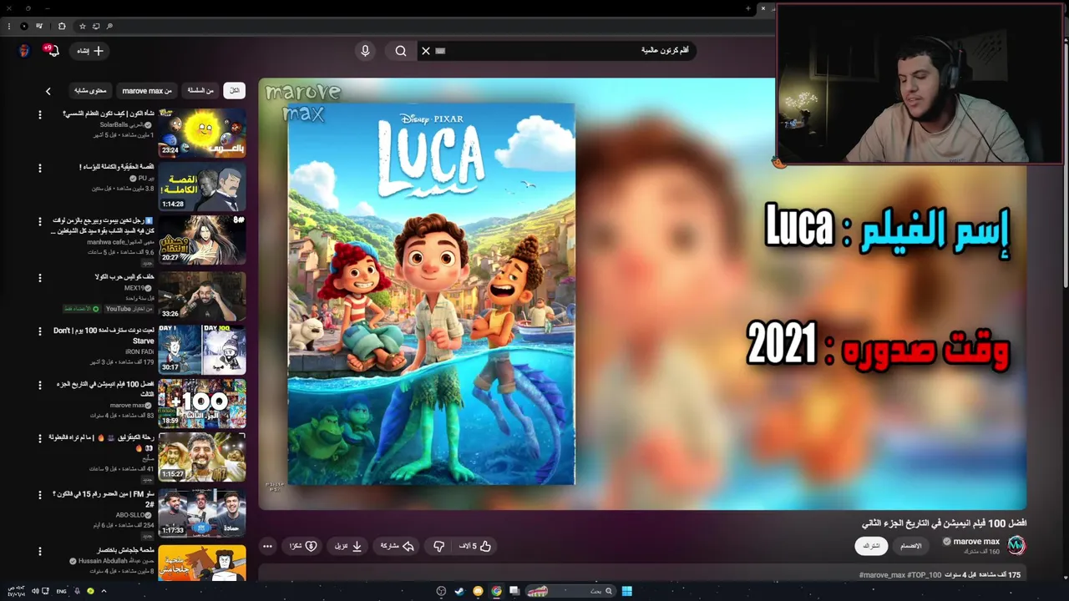The image size is (1069, 601).
Task: Select the "من marove max" filter chip
Action: point(147,90)
